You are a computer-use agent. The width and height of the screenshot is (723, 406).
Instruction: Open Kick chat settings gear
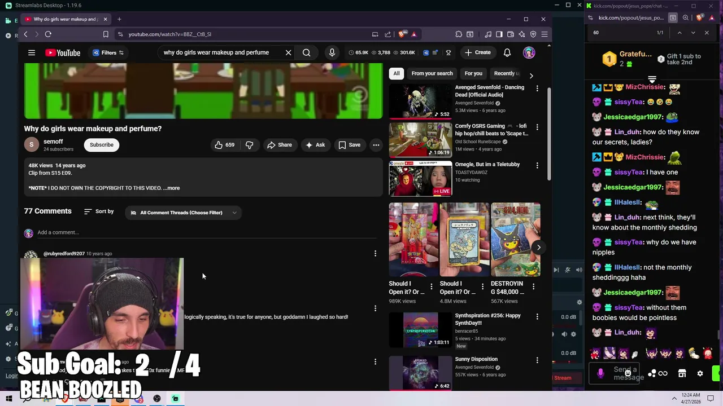point(700,373)
